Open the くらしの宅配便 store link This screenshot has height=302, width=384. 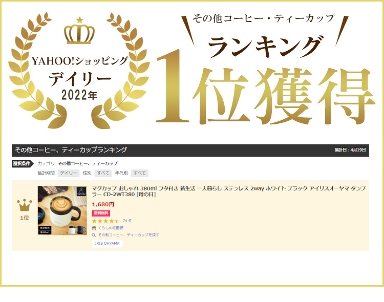[x=111, y=228]
